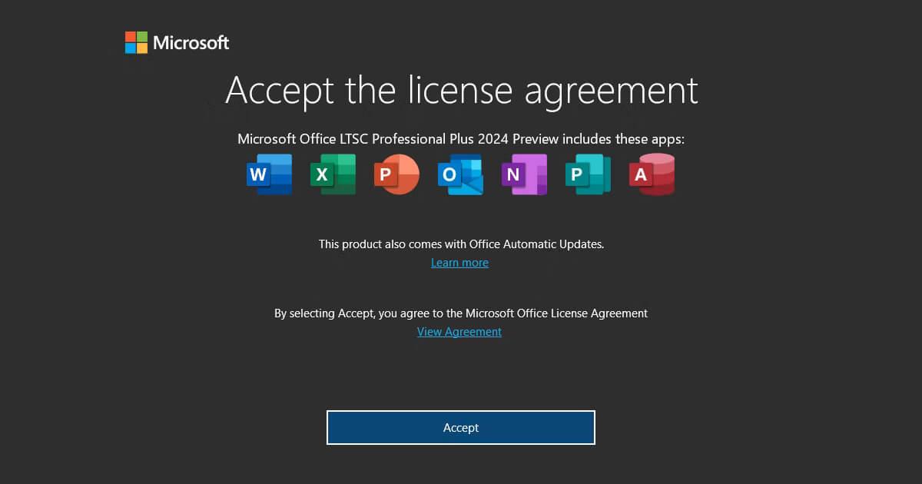The height and width of the screenshot is (484, 922).
Task: Open the View Agreement link
Action: 459,331
